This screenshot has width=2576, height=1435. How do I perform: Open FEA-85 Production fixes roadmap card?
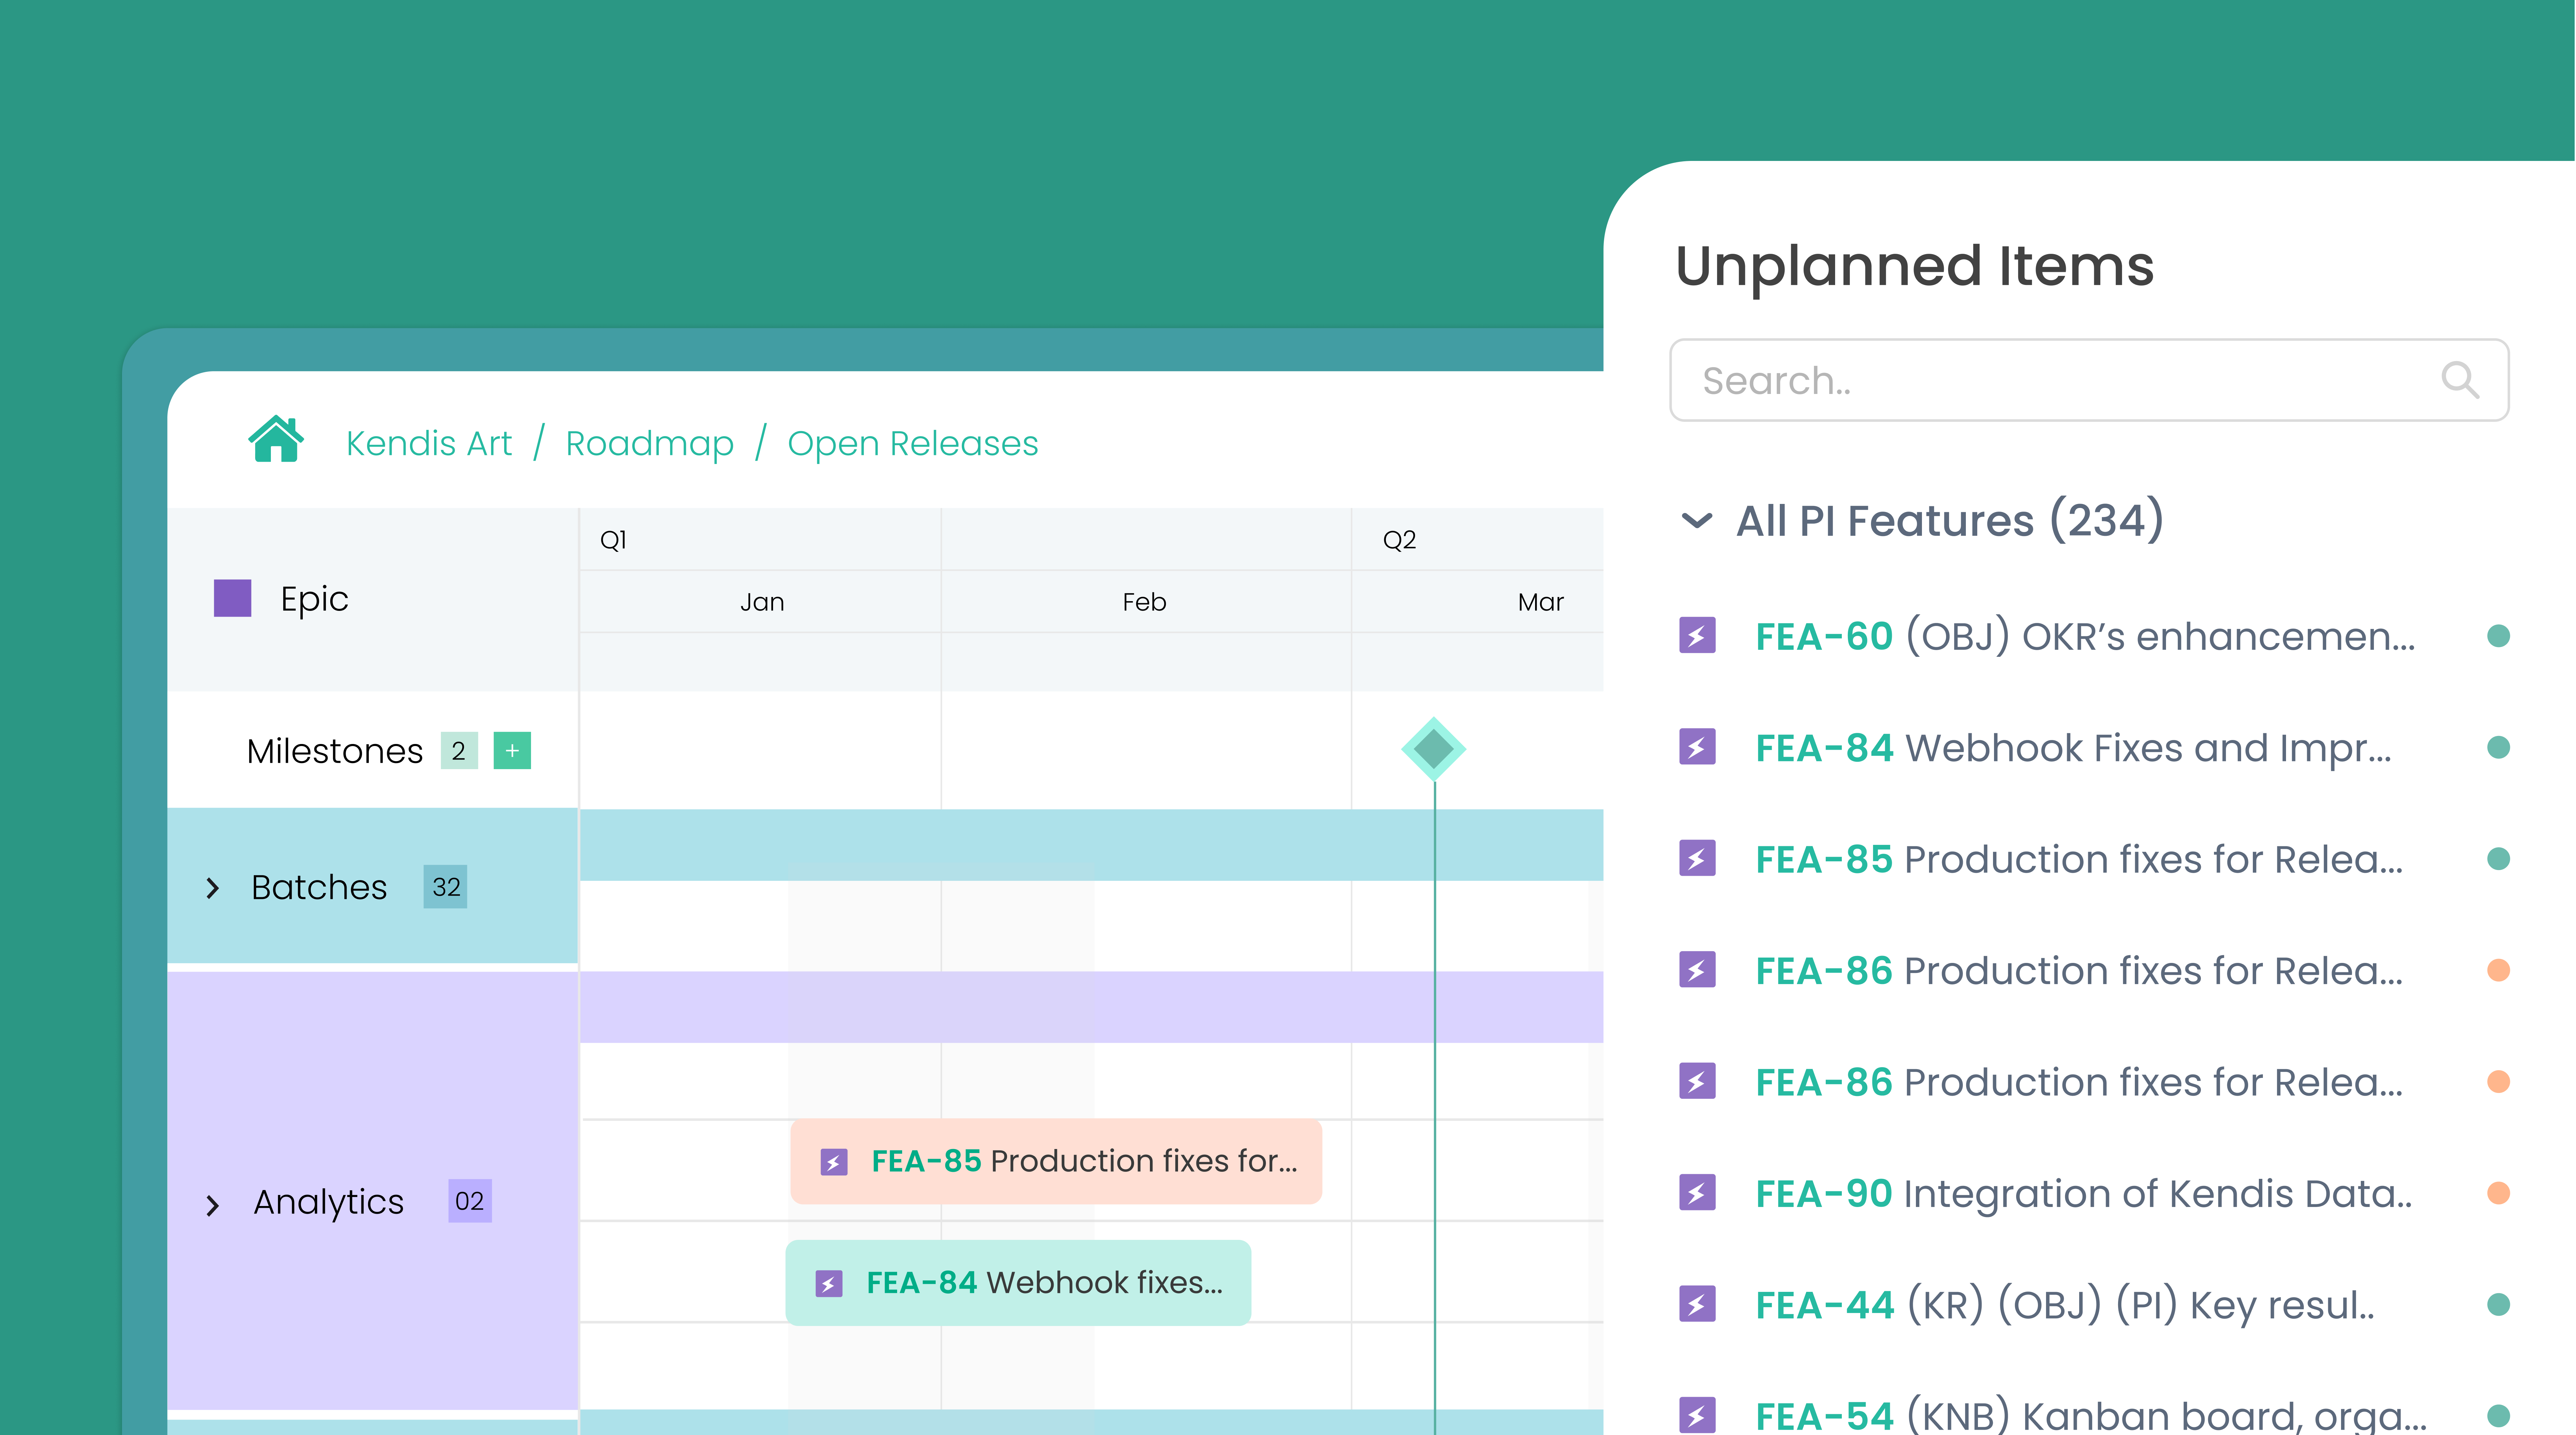pos(1056,1161)
